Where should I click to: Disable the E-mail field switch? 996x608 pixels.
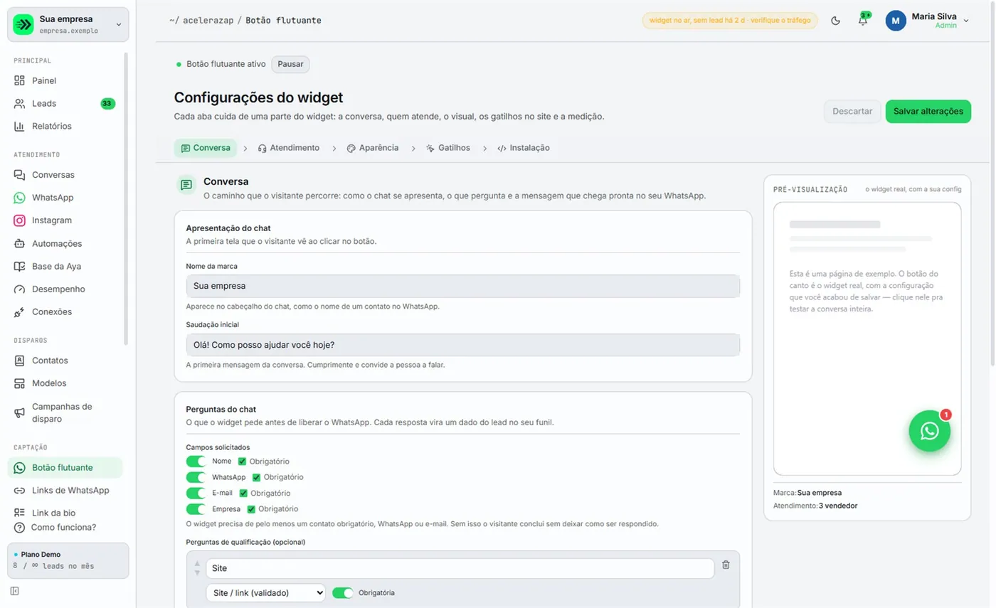click(196, 493)
